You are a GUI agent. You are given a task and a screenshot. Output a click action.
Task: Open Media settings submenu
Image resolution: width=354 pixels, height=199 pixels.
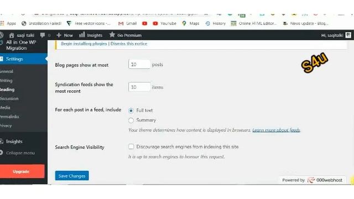[x=5, y=108]
